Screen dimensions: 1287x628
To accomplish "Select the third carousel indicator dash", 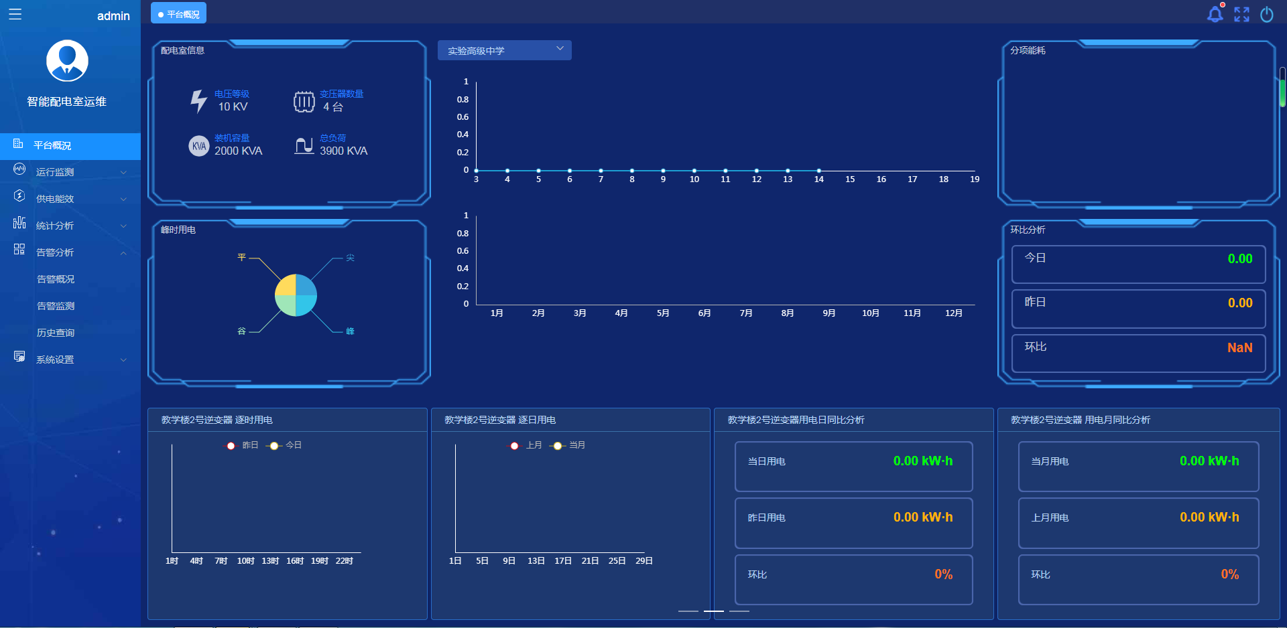I will (x=739, y=611).
